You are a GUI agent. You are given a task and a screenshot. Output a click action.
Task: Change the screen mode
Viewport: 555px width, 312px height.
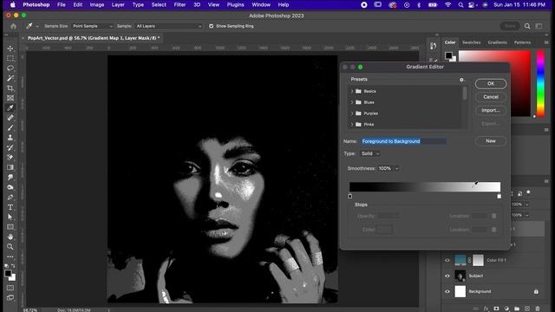click(x=10, y=298)
